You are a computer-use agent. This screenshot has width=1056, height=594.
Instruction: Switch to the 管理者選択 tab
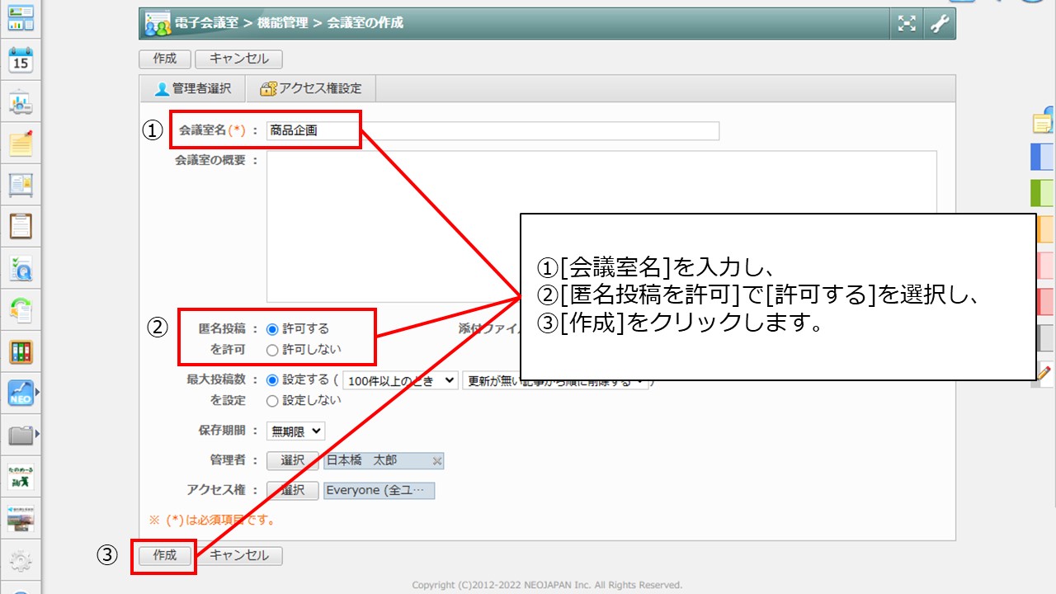pyautogui.click(x=193, y=88)
